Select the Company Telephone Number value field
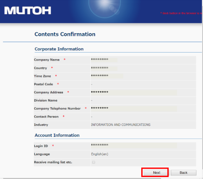The height and width of the screenshot is (179, 203). pyautogui.click(x=100, y=108)
